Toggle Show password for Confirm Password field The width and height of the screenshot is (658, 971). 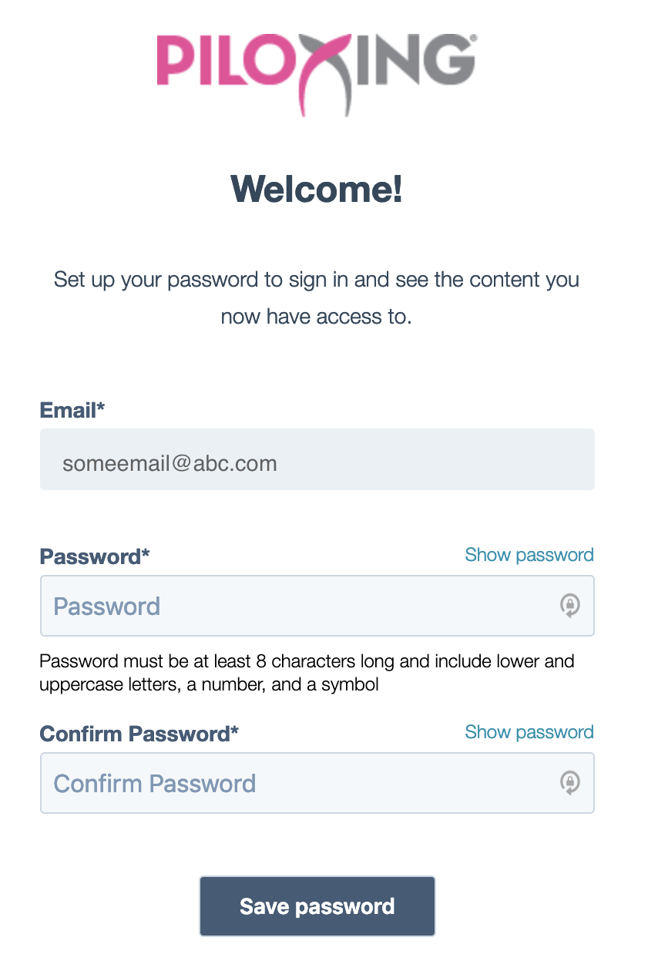coord(529,732)
